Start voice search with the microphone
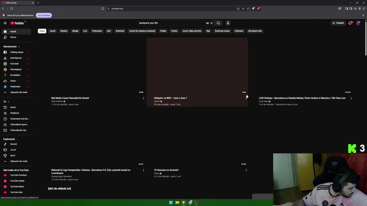Image resolution: width=367 pixels, height=206 pixels. point(228,23)
